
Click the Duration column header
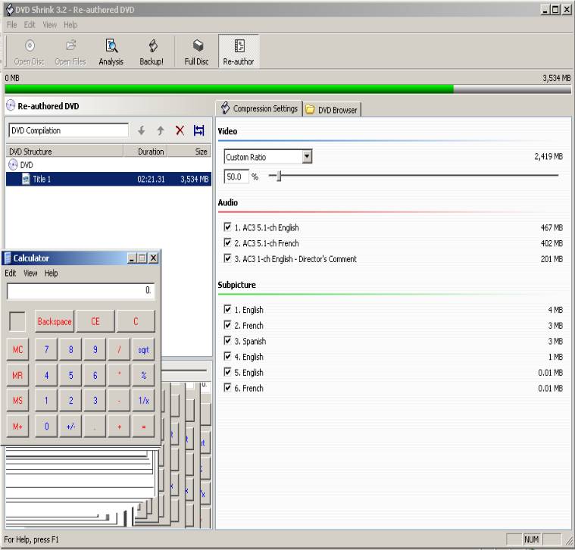click(145, 152)
